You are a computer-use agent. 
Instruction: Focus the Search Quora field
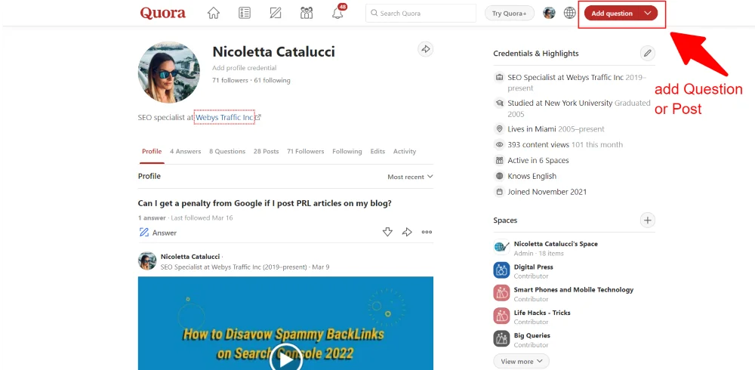(421, 14)
